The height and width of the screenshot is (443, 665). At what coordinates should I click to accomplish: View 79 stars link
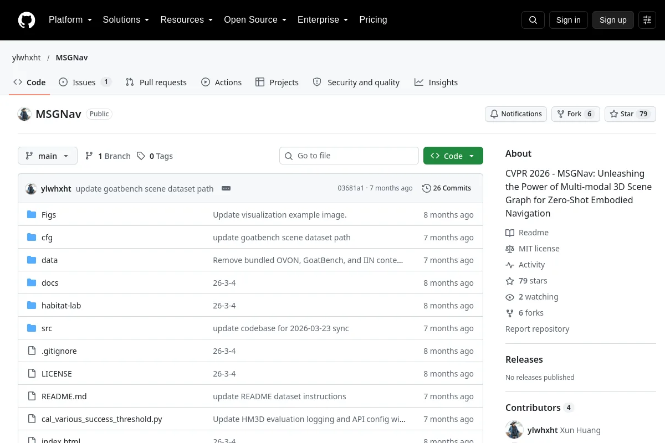click(x=526, y=281)
